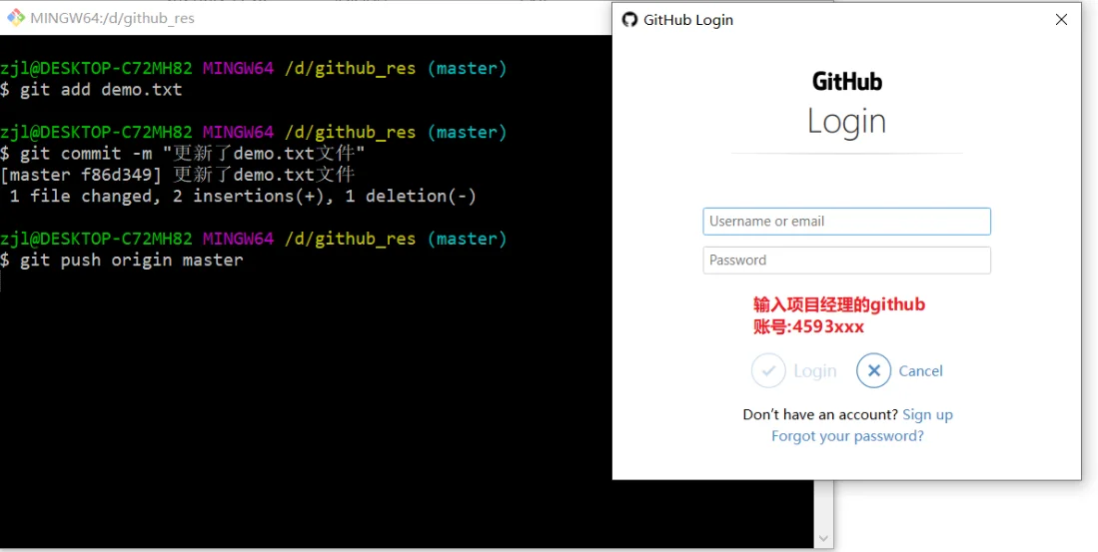
Task: Click the Login text label
Action: tap(814, 371)
